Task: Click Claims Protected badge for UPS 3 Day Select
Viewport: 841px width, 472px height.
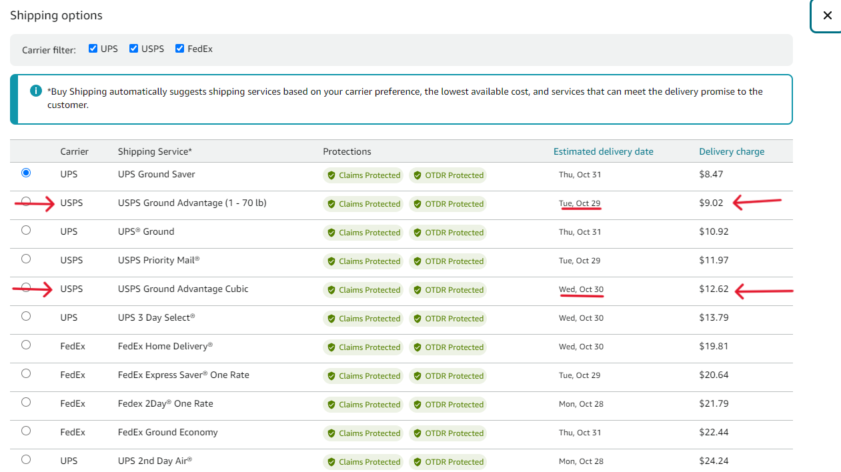Action: (363, 319)
